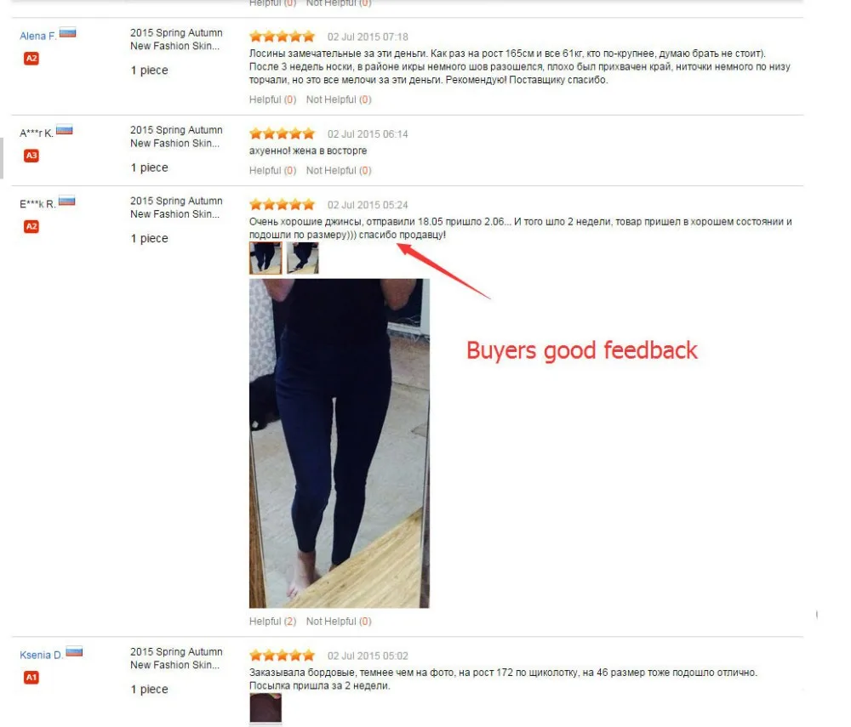Image resolution: width=851 pixels, height=727 pixels.
Task: Click the flag icon beside Ksenia D.
Action: 74,651
